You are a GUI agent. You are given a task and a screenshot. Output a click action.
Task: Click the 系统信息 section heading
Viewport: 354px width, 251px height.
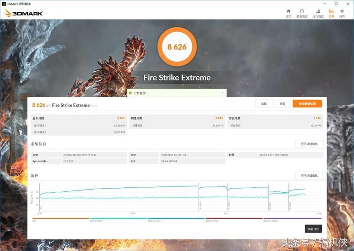coord(38,144)
